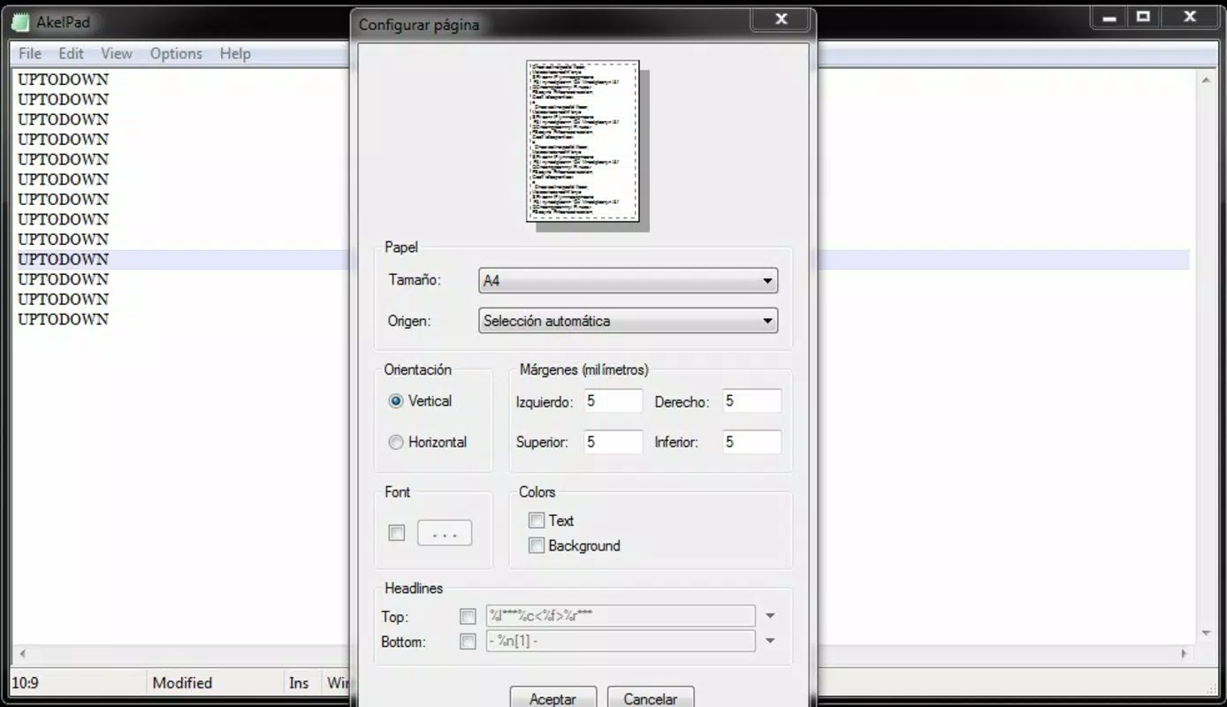Open the Origen paper source dropdown
Screen dimensions: 1227x707
point(629,321)
